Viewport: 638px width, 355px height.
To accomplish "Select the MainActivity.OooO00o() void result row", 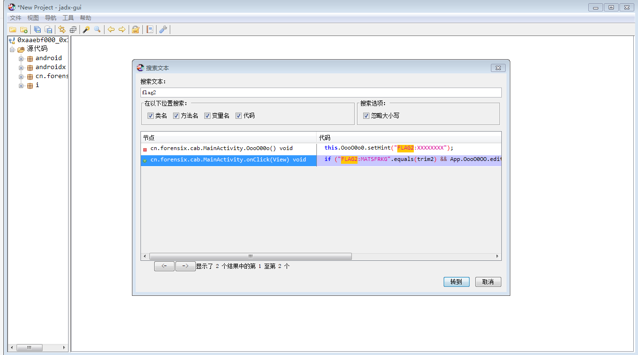I will click(228, 149).
